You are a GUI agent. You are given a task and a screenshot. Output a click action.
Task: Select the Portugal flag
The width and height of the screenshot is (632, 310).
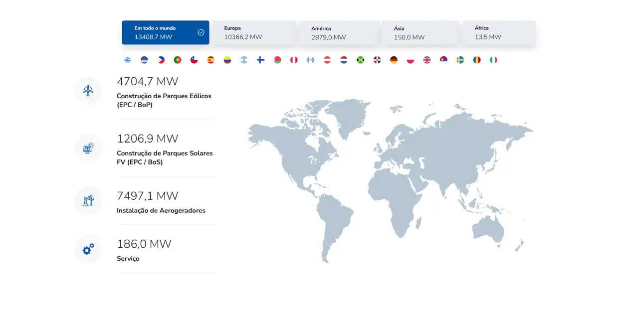pyautogui.click(x=178, y=60)
